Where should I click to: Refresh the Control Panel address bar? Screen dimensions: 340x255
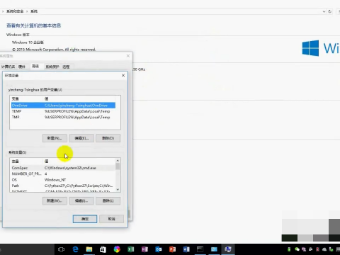[x=330, y=11]
